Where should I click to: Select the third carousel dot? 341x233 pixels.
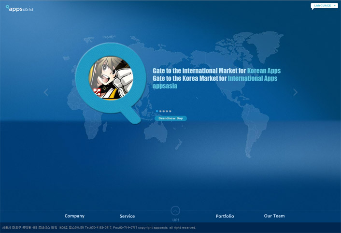164,111
